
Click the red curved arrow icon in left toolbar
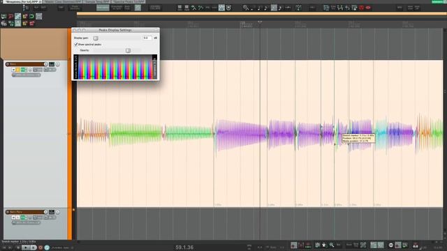(x=11, y=16)
